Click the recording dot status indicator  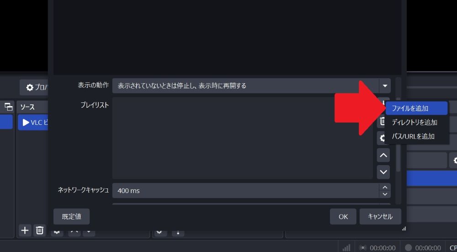[408, 247]
